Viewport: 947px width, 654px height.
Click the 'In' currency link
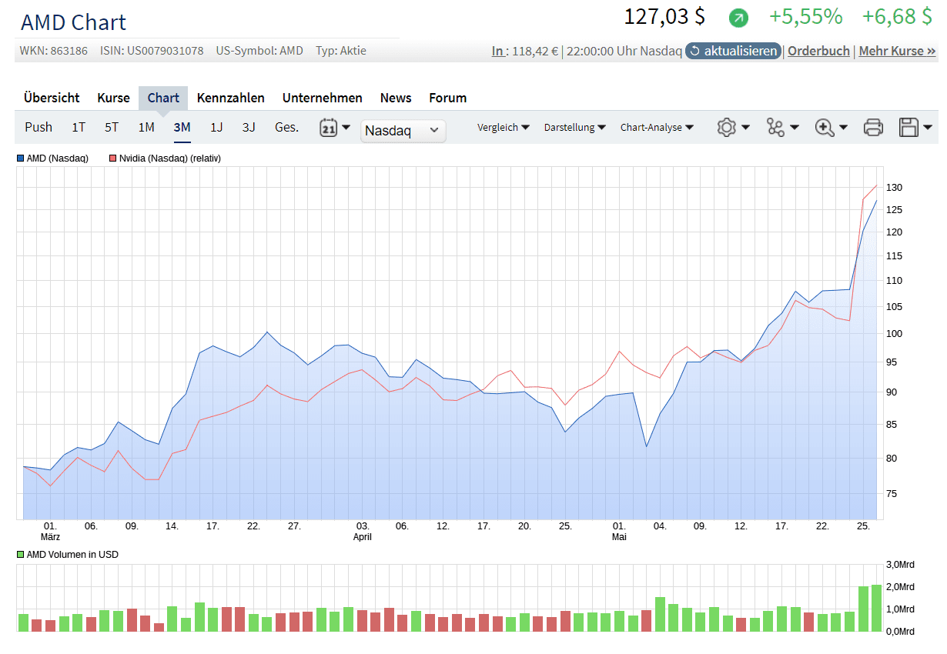coord(499,51)
